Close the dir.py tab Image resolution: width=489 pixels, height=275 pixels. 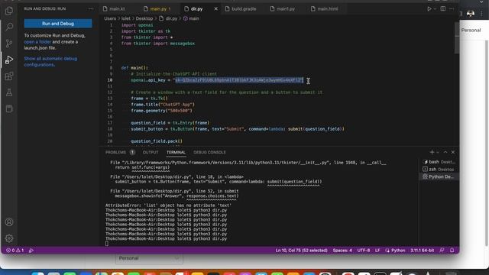tap(215, 8)
